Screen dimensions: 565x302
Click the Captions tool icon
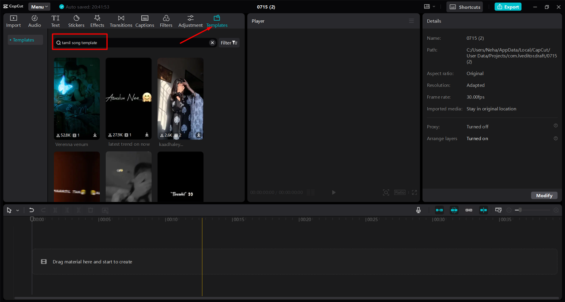[145, 18]
